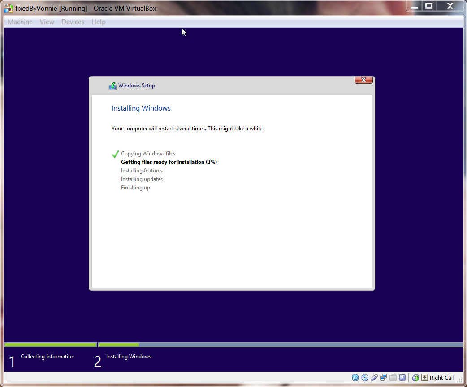Click the bottom 'Installing Windows' stage label
467x387 pixels.
pos(129,357)
